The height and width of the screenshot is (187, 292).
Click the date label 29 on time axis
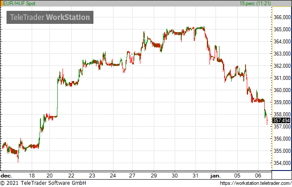click(x=154, y=176)
